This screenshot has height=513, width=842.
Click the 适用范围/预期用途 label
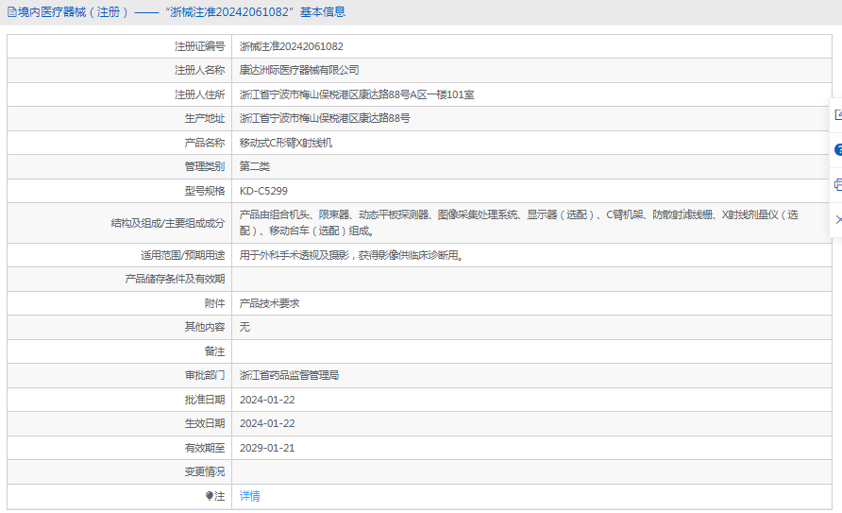coord(182,255)
